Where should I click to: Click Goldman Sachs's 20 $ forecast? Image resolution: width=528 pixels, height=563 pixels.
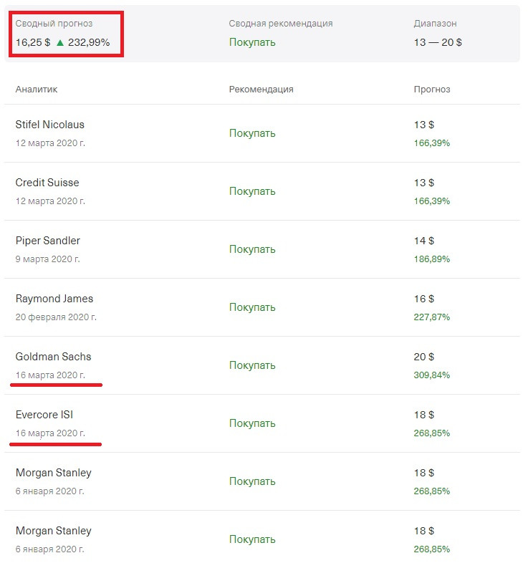point(424,357)
